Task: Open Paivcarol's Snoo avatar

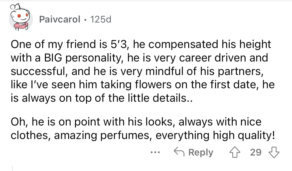Action: (20, 18)
